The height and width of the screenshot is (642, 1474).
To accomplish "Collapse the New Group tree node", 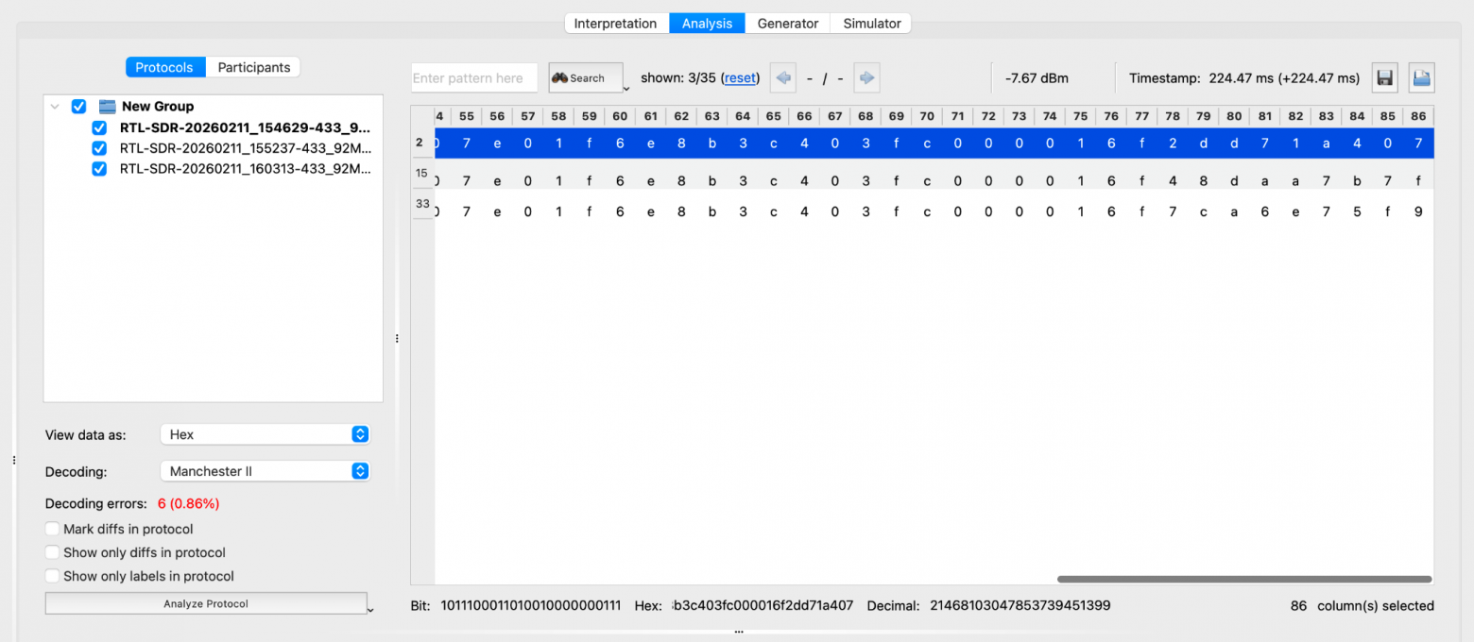I will pos(55,107).
